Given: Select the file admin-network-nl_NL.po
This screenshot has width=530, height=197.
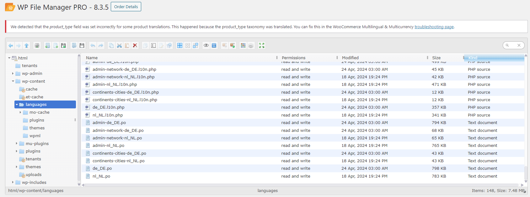Looking at the screenshot, I should (302, 138).
